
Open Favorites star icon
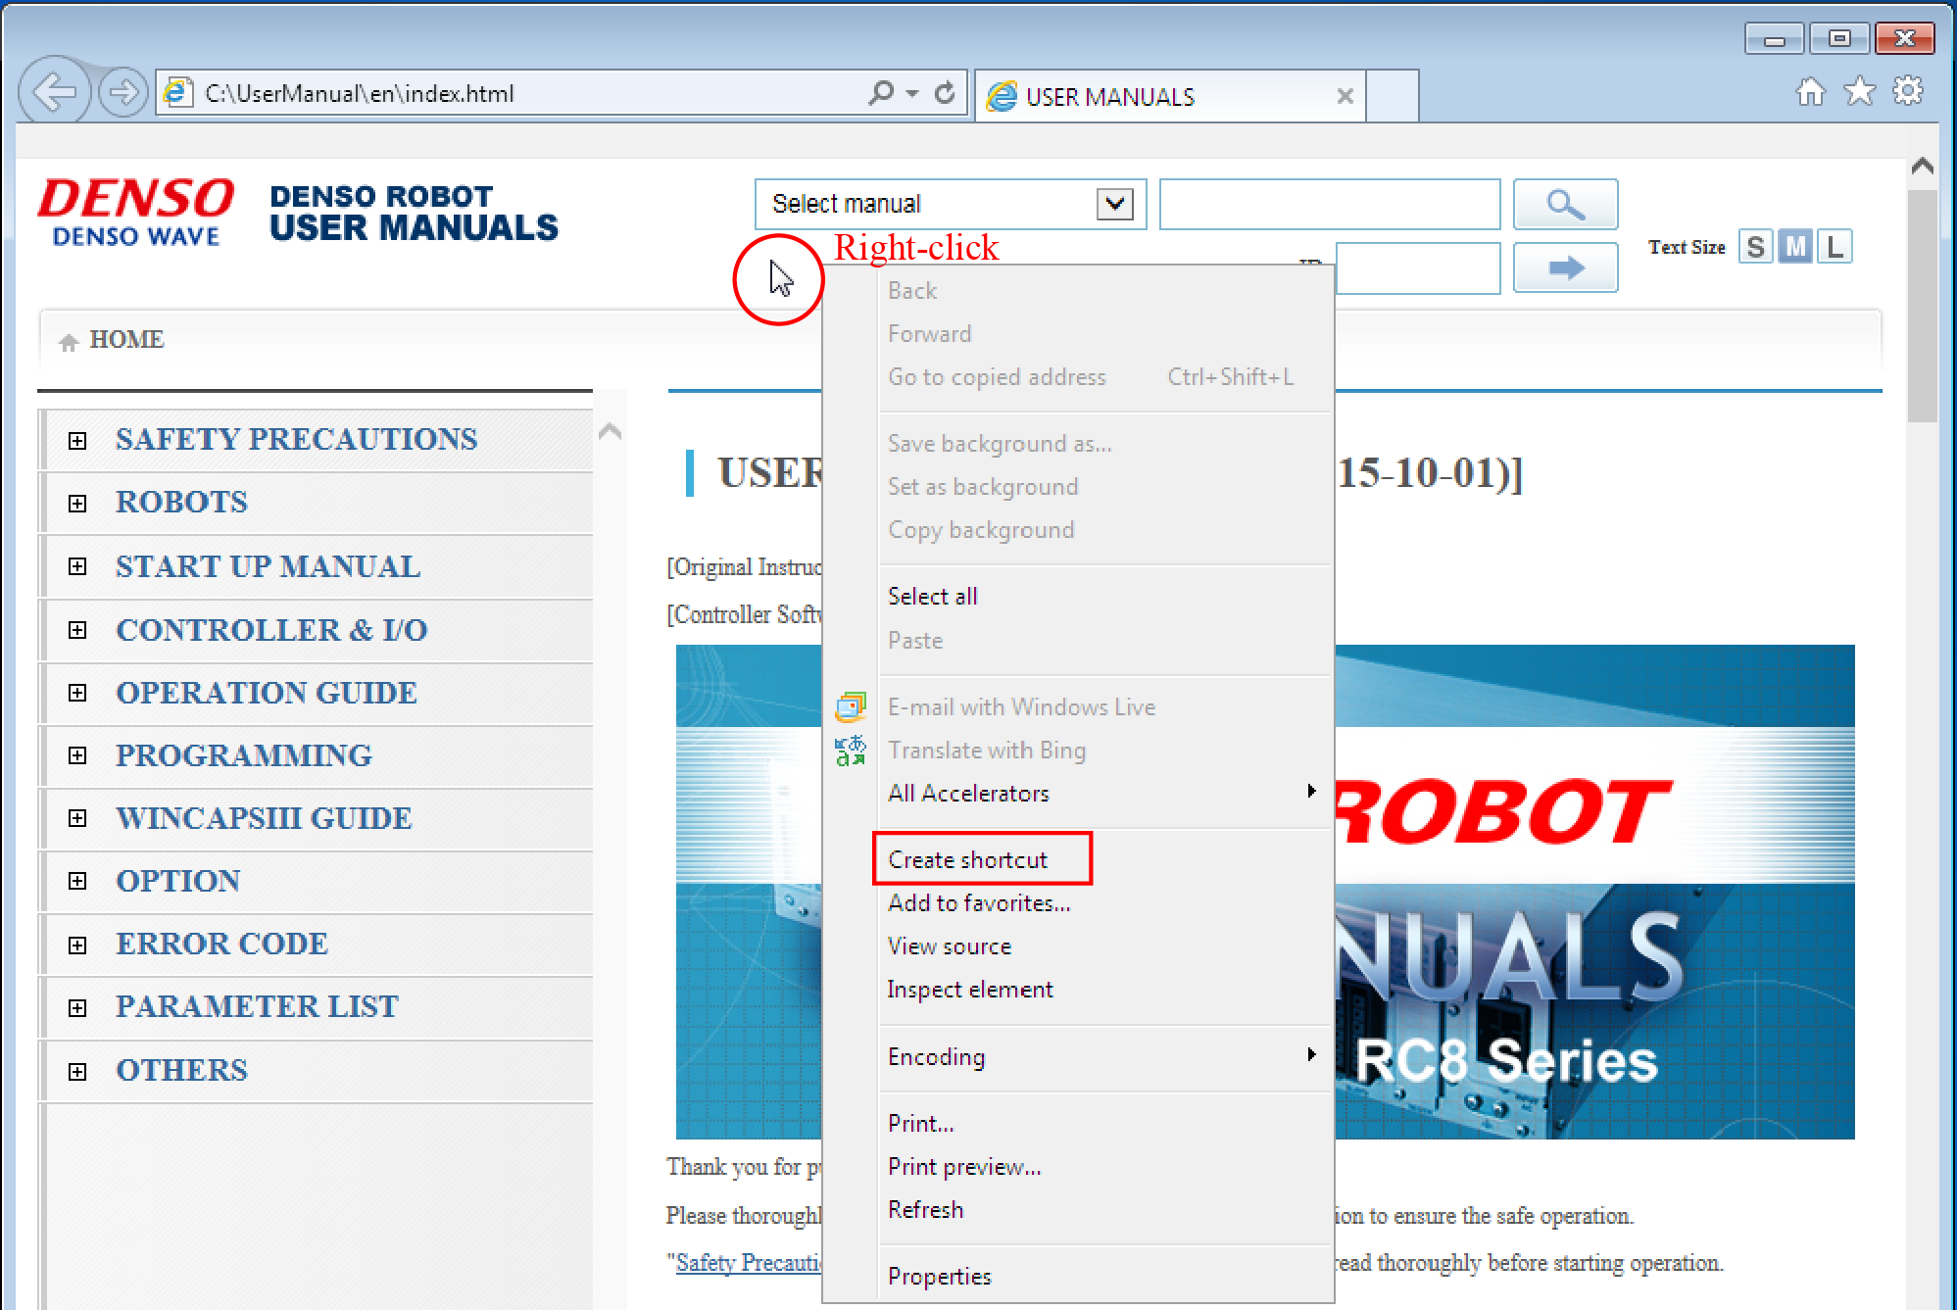click(1859, 92)
